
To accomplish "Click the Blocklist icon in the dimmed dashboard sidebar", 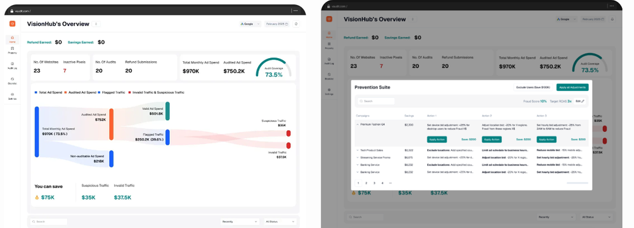I will 329,74.
